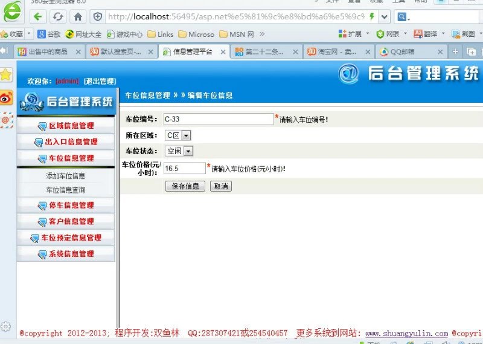
Task: Click the new tab plus button
Action: pos(455,52)
